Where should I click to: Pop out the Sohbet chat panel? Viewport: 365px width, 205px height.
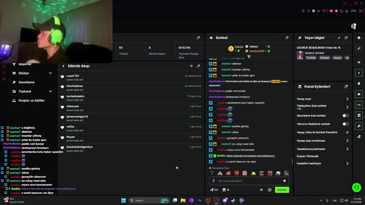(x=287, y=38)
